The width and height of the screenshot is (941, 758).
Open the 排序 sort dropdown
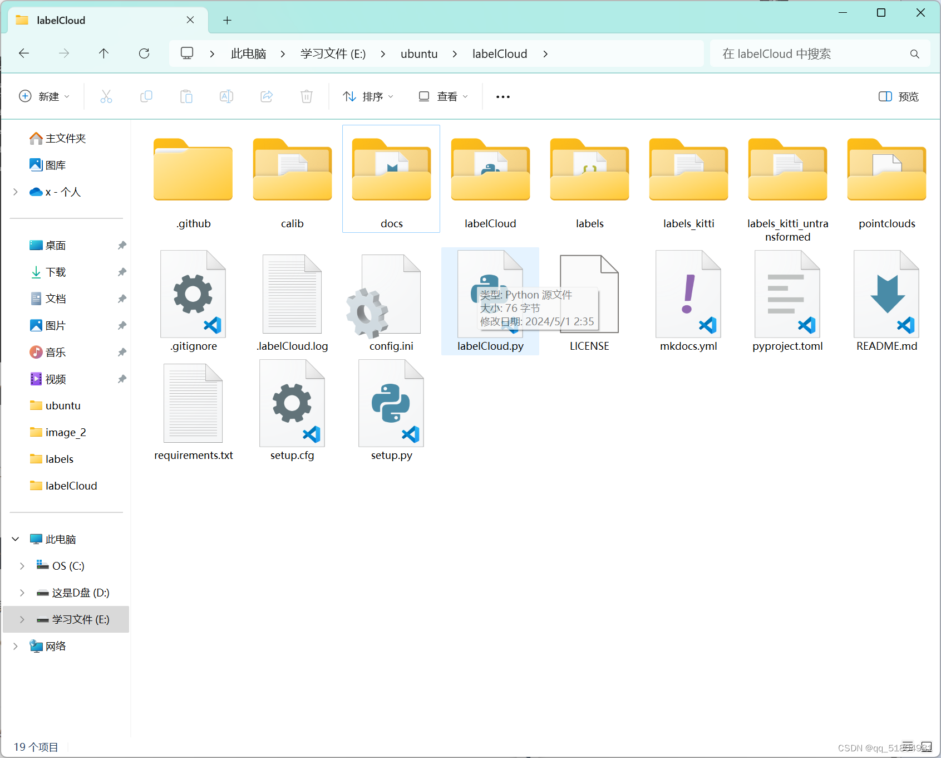(368, 96)
